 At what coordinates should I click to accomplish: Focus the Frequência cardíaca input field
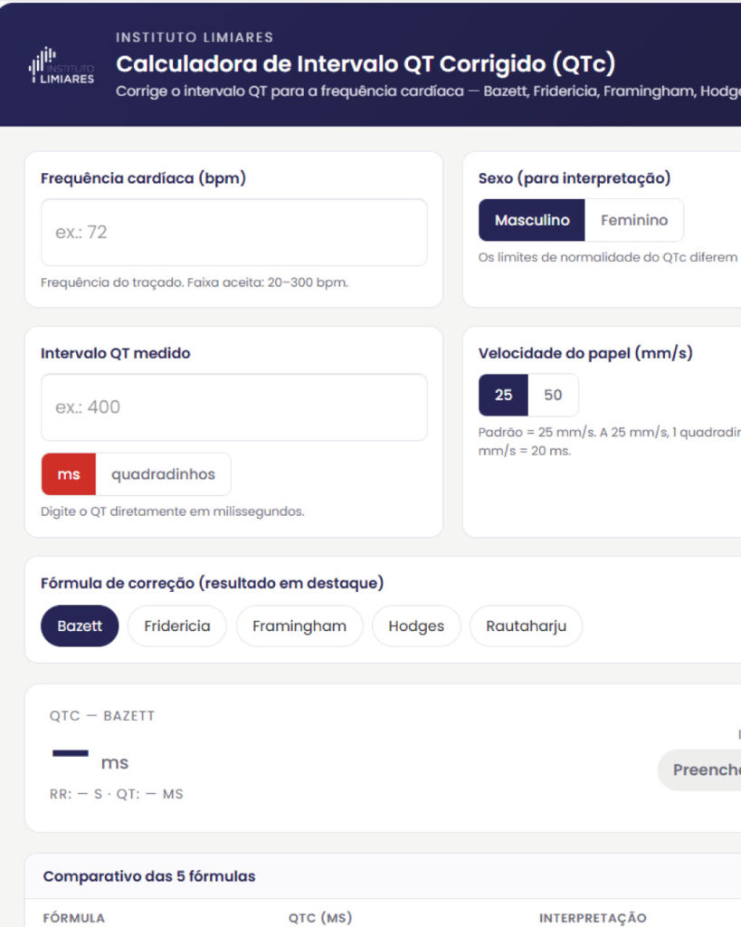(234, 233)
